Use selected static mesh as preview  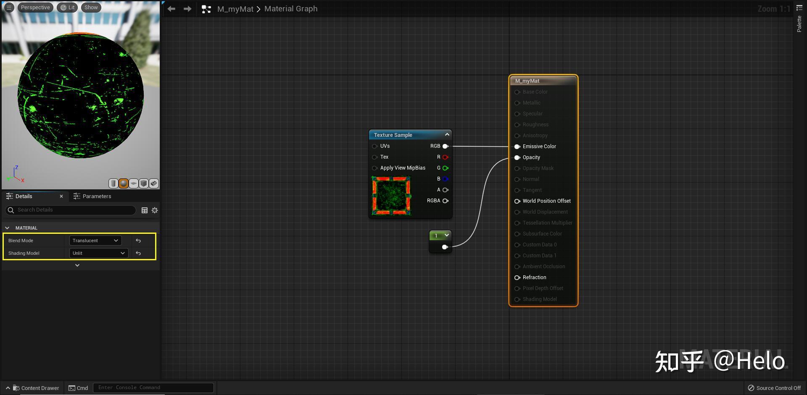pyautogui.click(x=153, y=183)
